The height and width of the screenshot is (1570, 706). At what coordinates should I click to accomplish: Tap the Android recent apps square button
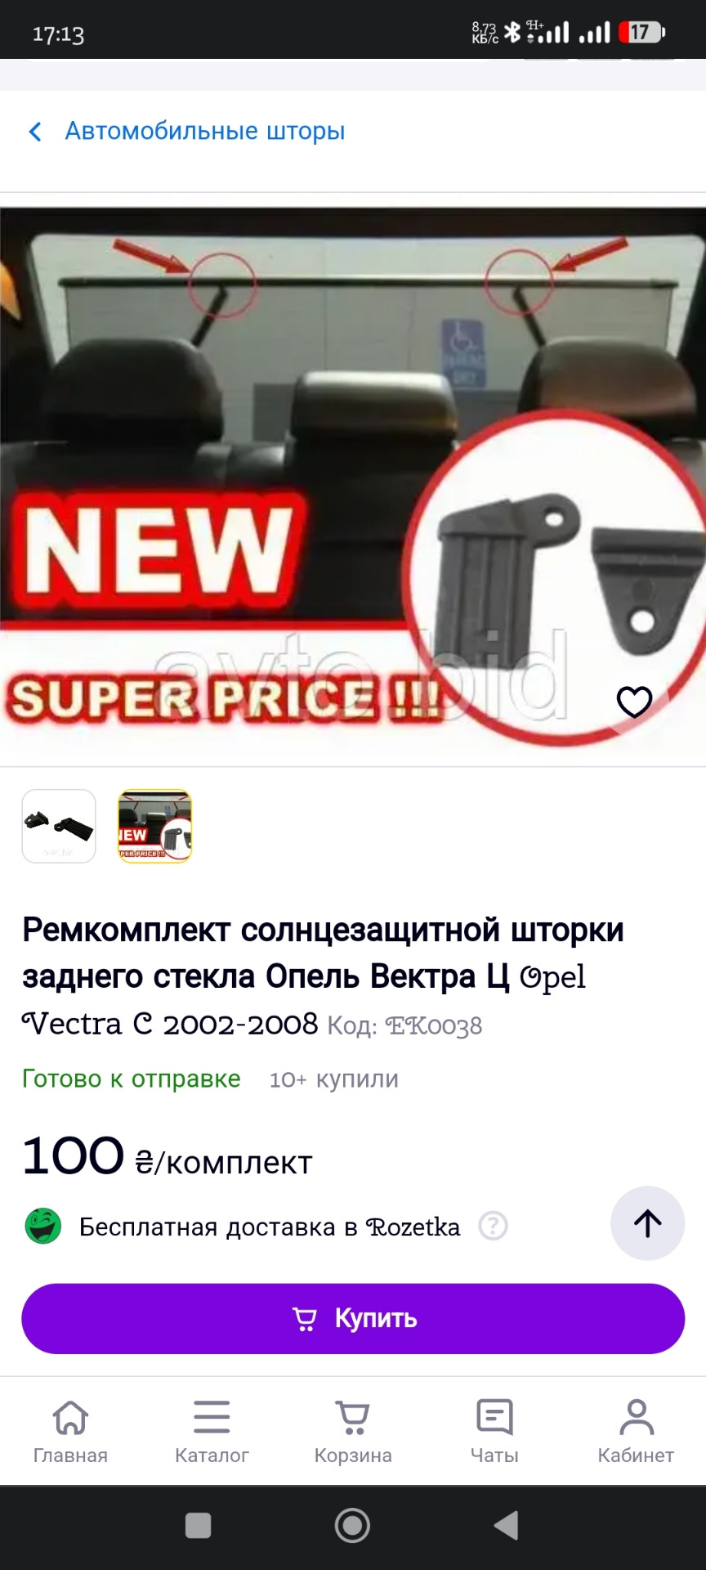coord(199,1526)
